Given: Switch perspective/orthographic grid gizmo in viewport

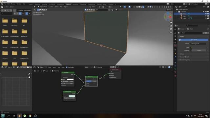Looking at the screenshot, I should tap(171, 32).
